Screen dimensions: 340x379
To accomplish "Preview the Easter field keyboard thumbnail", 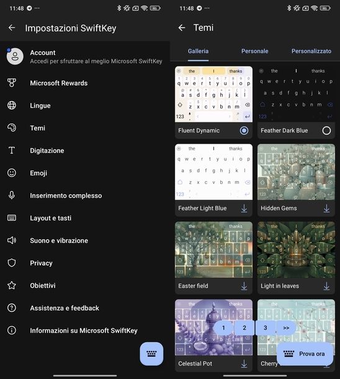I will click(x=214, y=249).
